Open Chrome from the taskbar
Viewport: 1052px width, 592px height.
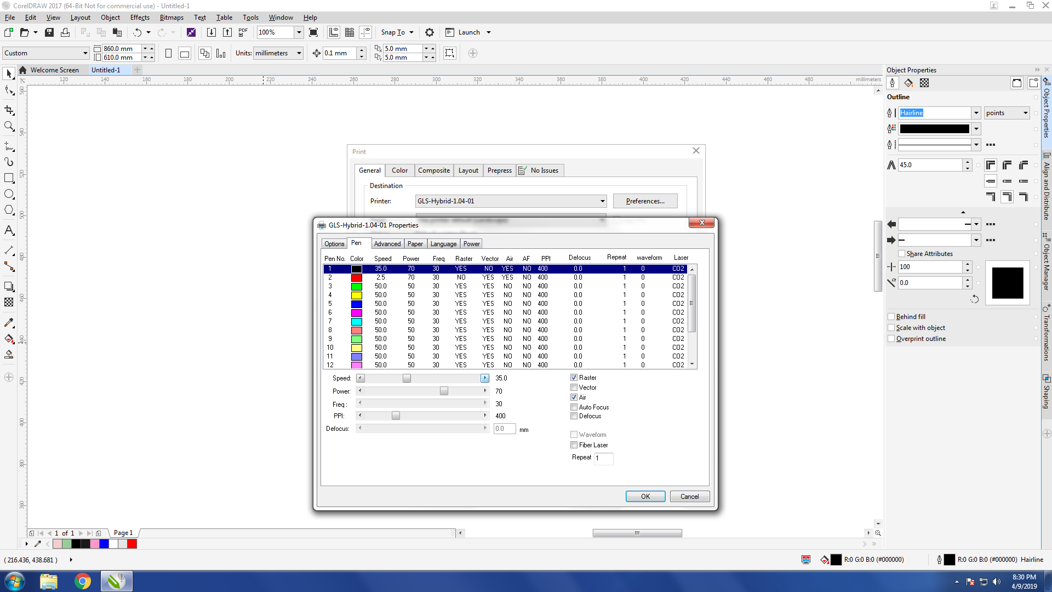(x=83, y=581)
